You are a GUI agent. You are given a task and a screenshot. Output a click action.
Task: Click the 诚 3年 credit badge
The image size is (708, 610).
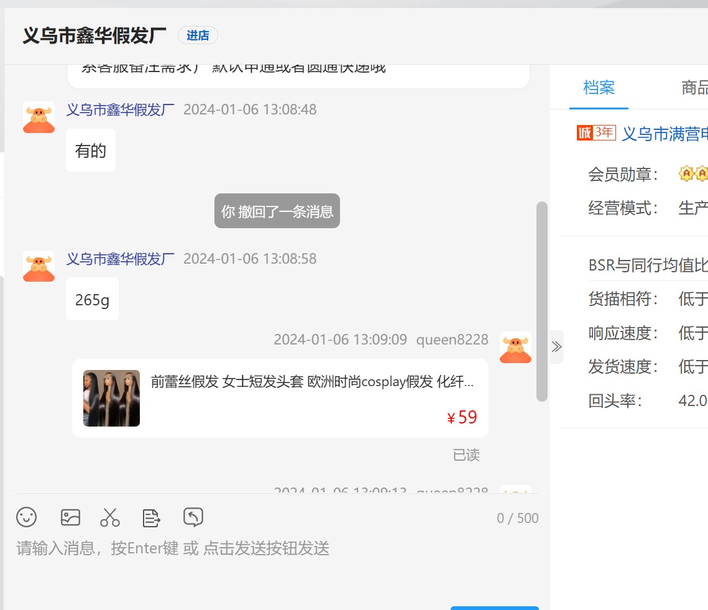pyautogui.click(x=595, y=133)
